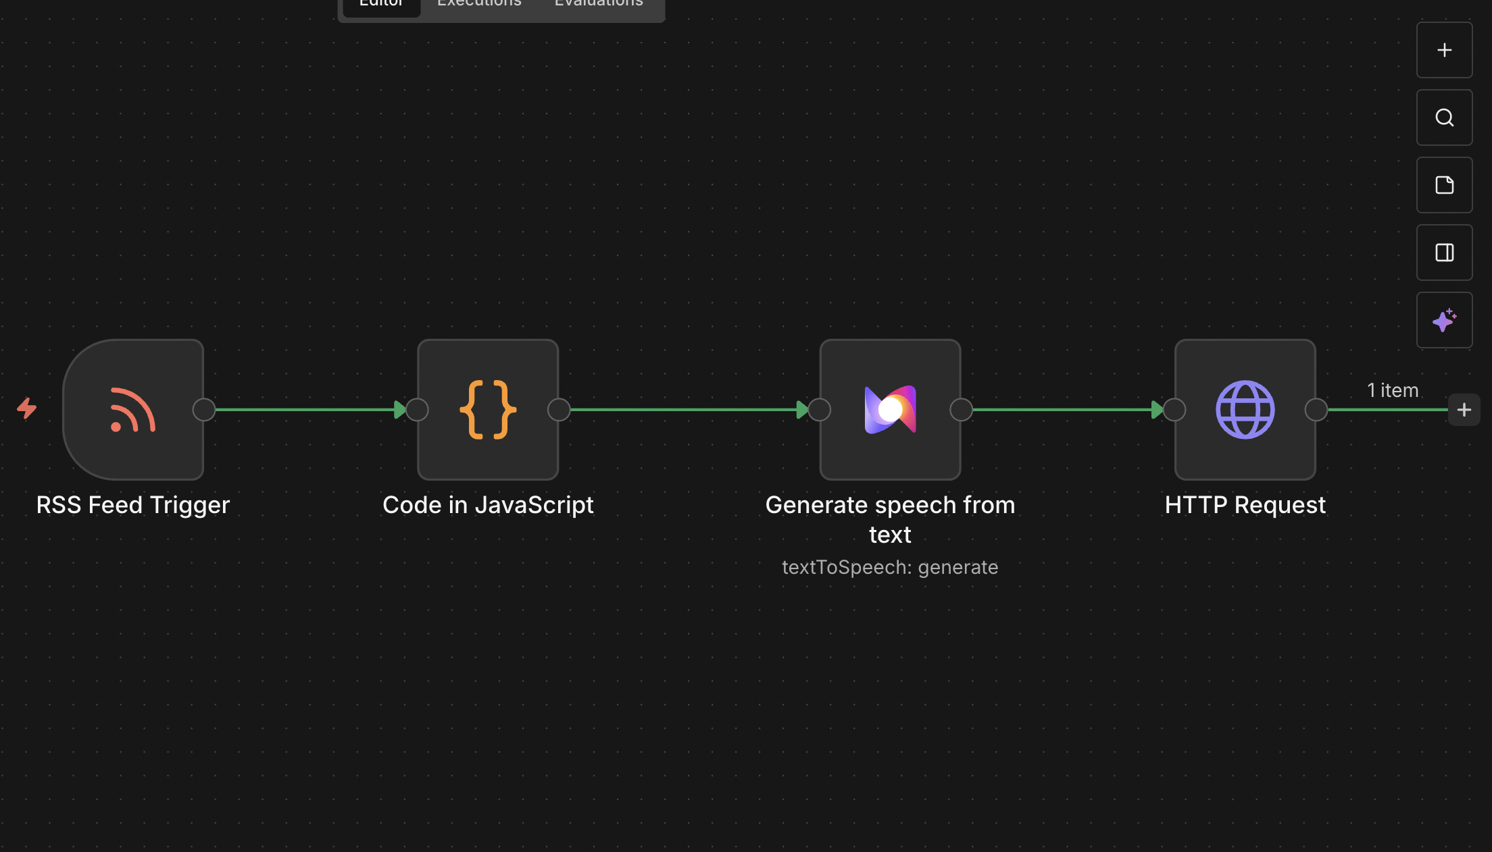
Task: Add a node after HTTP Request using plus button
Action: [1464, 409]
